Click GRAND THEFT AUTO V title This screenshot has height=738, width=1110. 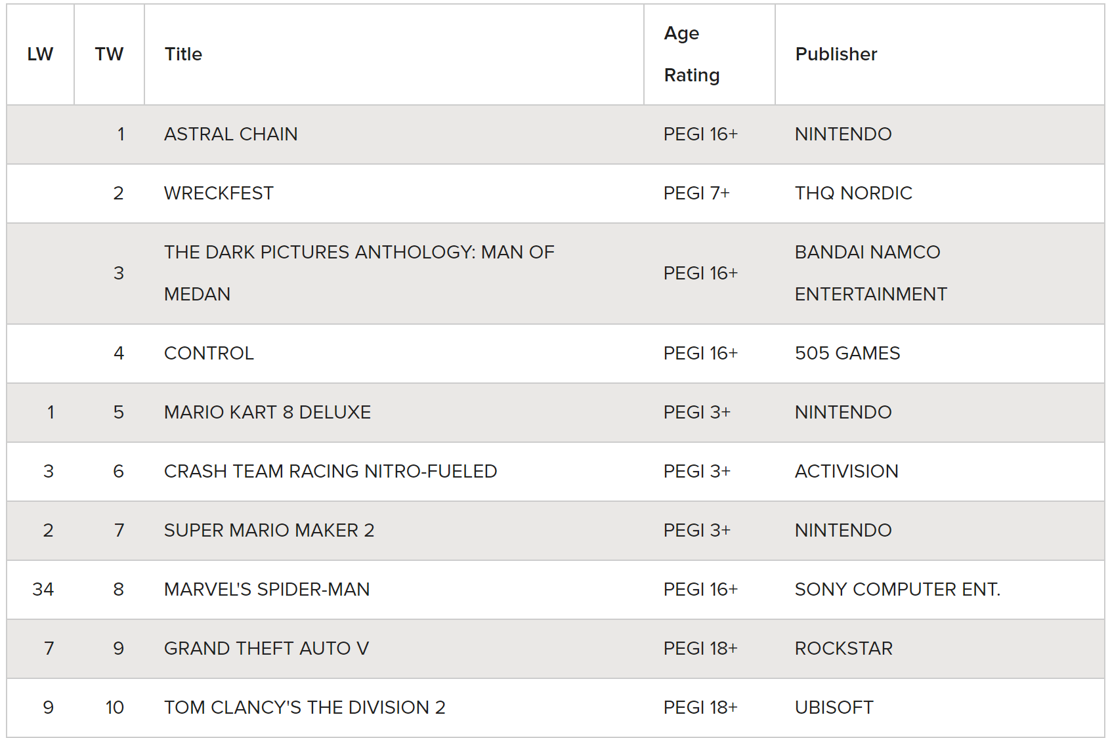pos(267,649)
